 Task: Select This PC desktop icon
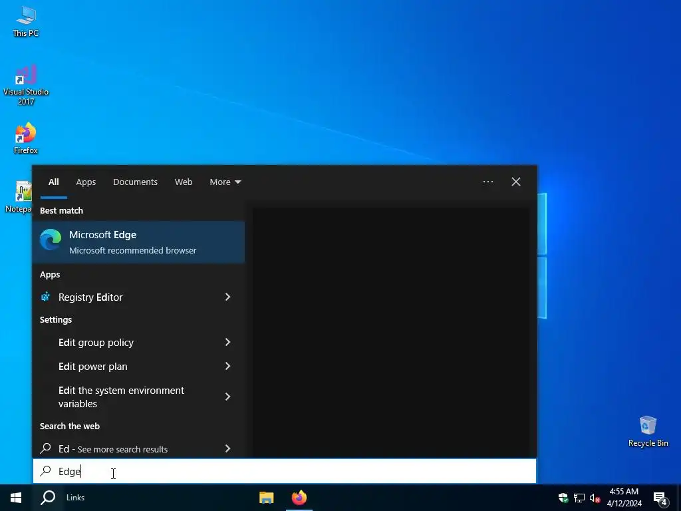[26, 21]
